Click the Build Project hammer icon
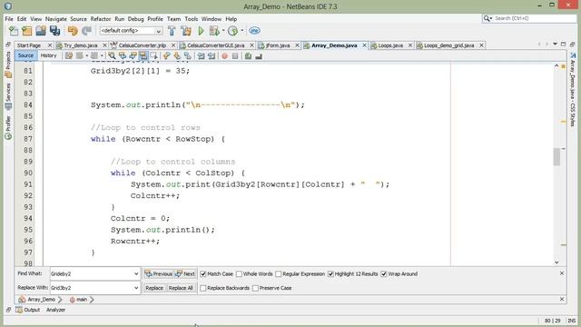The height and width of the screenshot is (327, 581). pyautogui.click(x=172, y=31)
